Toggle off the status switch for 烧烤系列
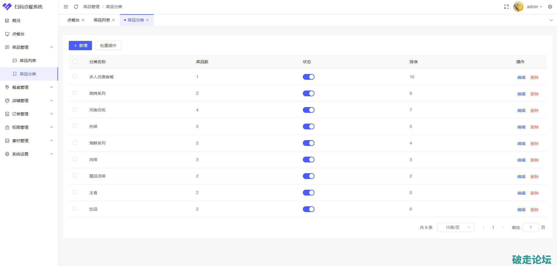The height and width of the screenshot is (266, 557). click(x=308, y=93)
